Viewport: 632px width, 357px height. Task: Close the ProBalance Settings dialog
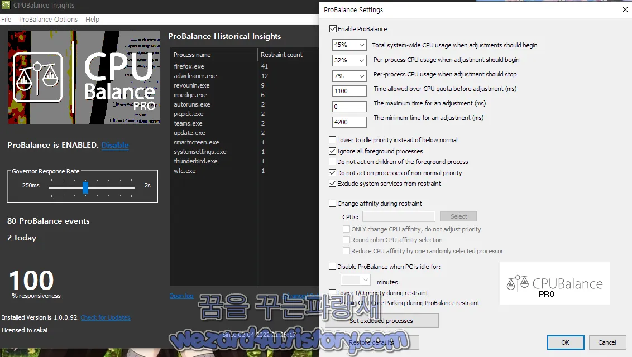pyautogui.click(x=625, y=9)
